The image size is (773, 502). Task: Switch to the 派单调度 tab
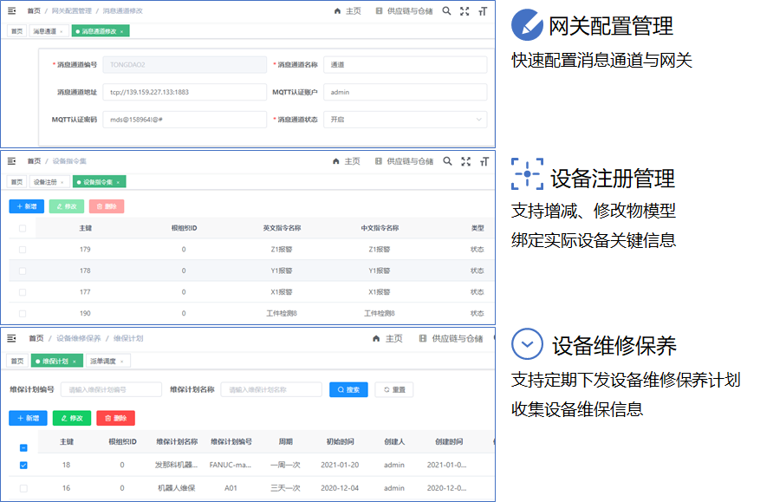tap(107, 361)
